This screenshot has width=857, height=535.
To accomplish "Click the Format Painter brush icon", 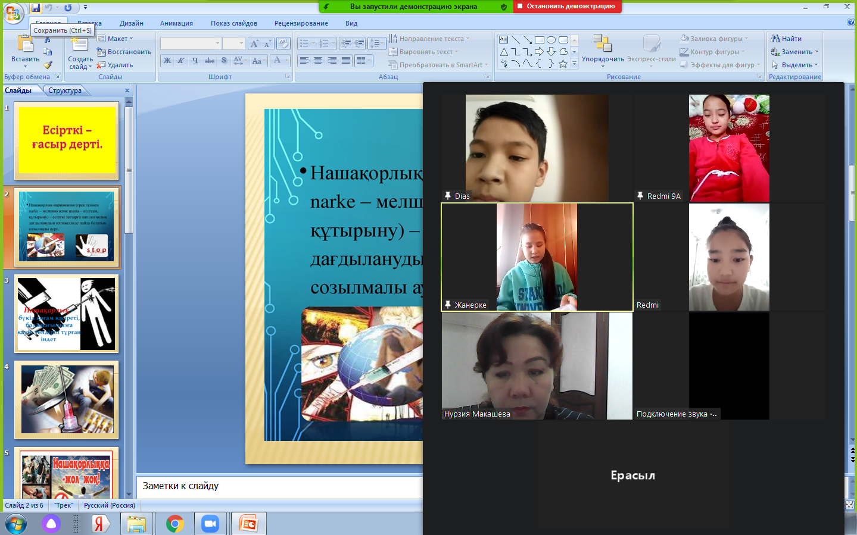I will 48,65.
